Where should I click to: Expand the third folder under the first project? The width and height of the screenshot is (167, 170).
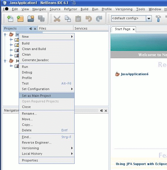[11, 50]
